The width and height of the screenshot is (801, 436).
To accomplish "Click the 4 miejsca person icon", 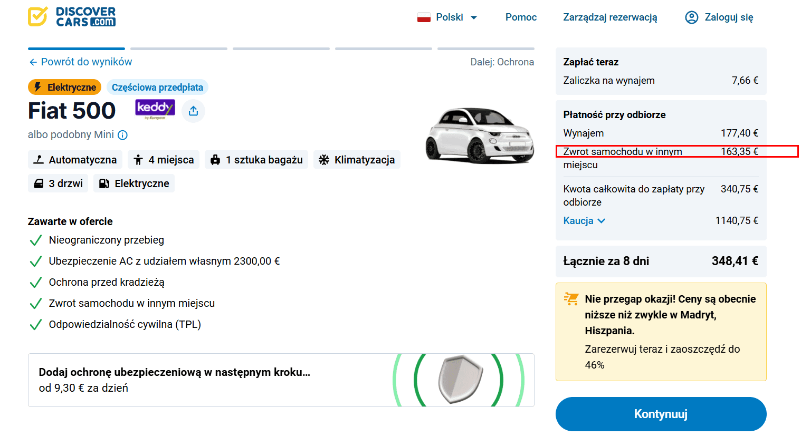I will point(138,160).
